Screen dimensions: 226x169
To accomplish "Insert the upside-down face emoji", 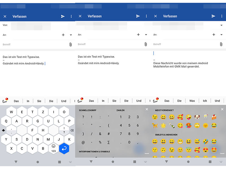I will point(163,150).
